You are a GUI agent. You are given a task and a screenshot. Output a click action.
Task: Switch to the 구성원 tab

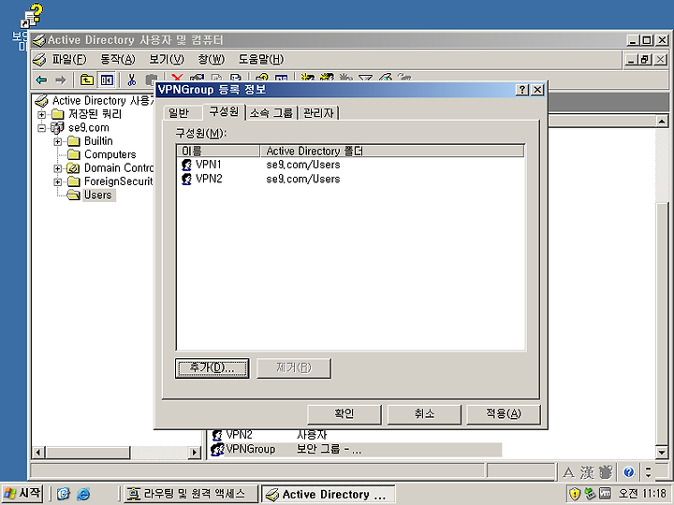click(x=224, y=111)
